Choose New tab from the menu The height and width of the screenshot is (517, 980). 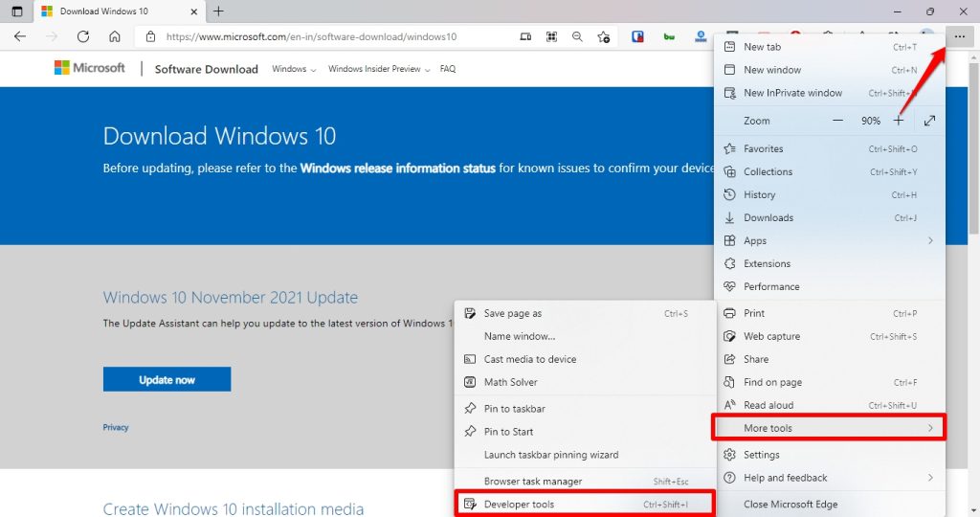click(829, 47)
